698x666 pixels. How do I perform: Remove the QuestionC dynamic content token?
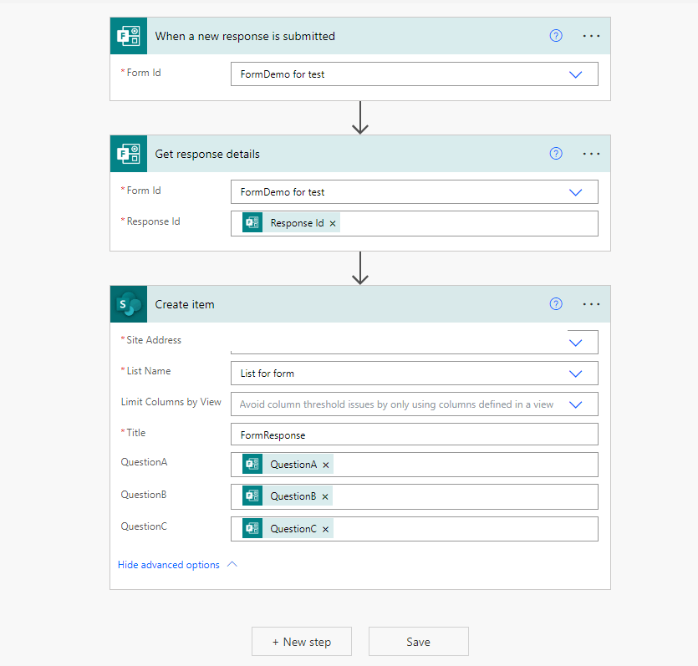point(326,528)
